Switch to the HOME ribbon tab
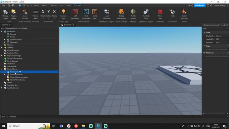 coord(36,6)
